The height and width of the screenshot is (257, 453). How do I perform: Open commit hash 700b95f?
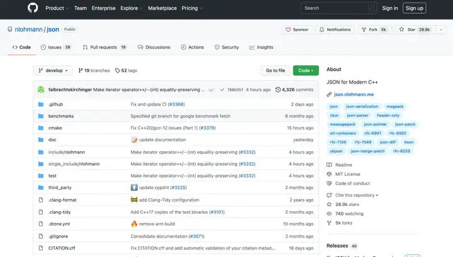pyautogui.click(x=235, y=90)
